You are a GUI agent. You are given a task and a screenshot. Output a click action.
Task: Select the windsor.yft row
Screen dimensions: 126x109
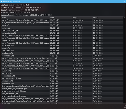tap(62, 53)
